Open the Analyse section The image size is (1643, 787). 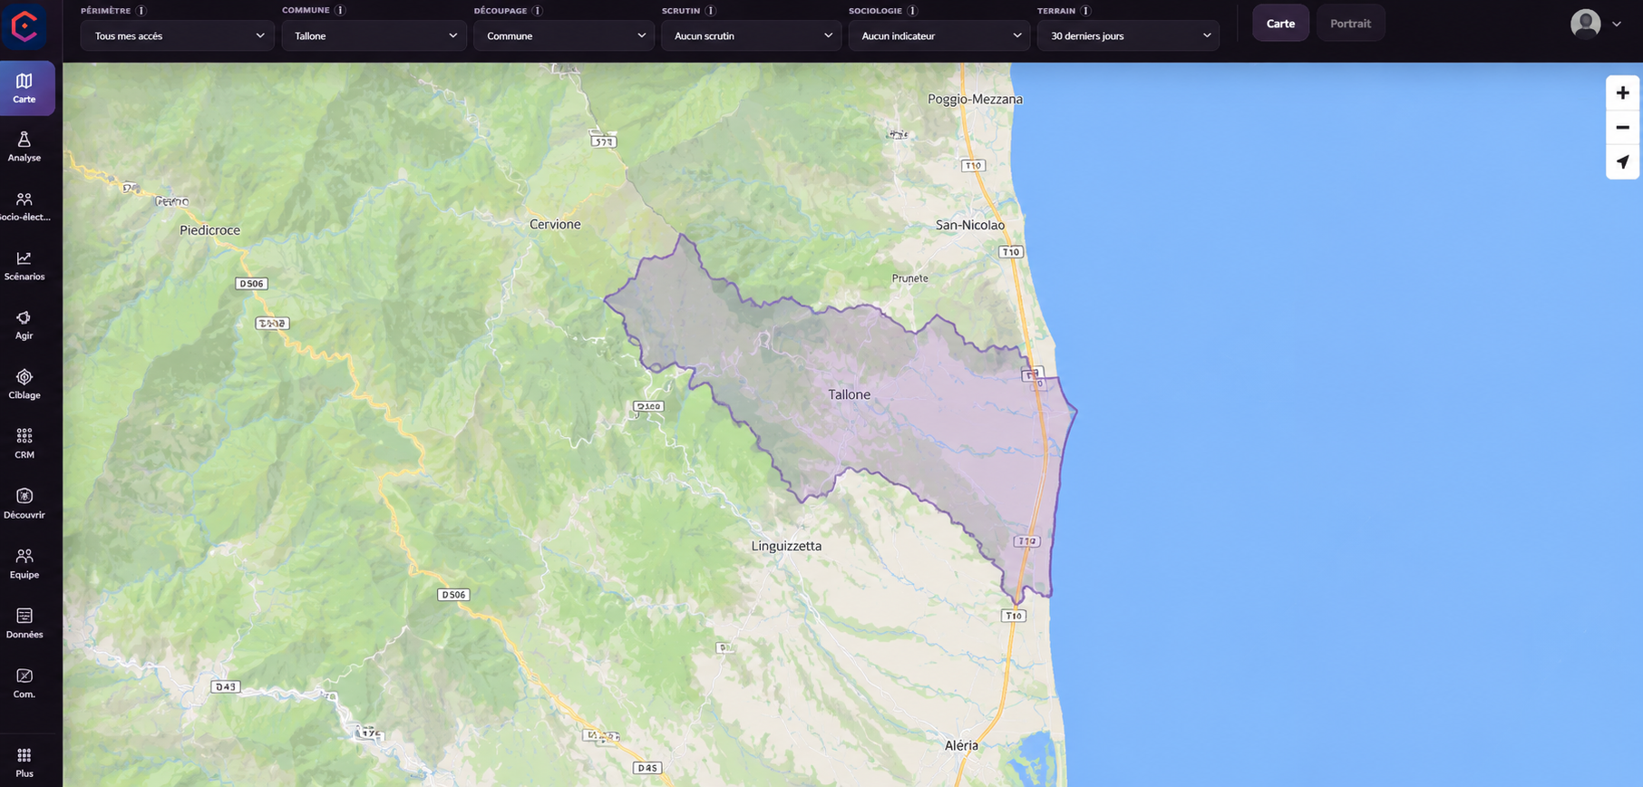click(x=24, y=147)
